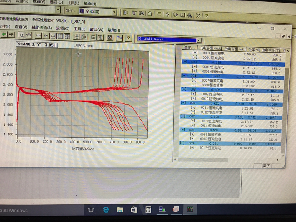The height and width of the screenshot is (222, 296).
Task: Collapse cycle 005 row
Action: click(184, 89)
